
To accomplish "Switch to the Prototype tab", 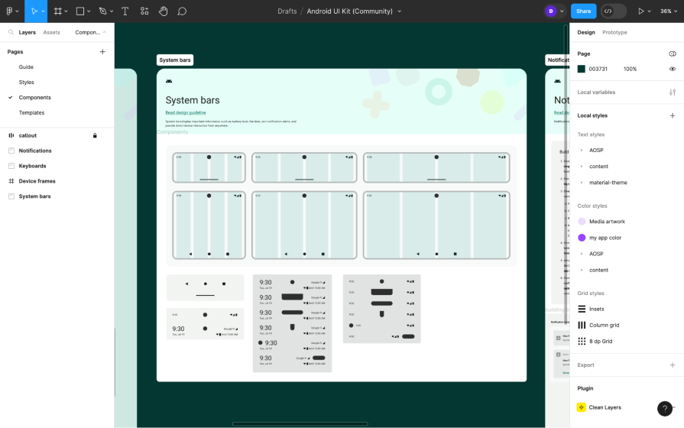I will coord(614,32).
